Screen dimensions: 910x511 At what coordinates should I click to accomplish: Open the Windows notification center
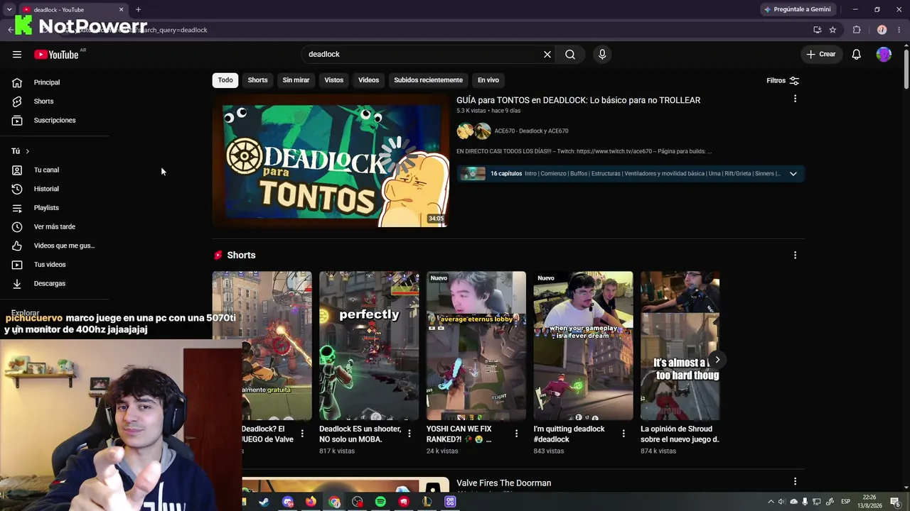pos(894,502)
